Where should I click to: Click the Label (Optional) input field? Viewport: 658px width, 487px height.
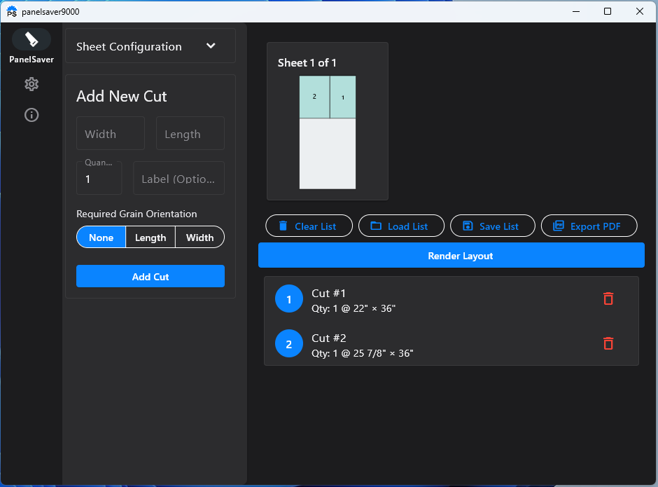click(x=178, y=178)
